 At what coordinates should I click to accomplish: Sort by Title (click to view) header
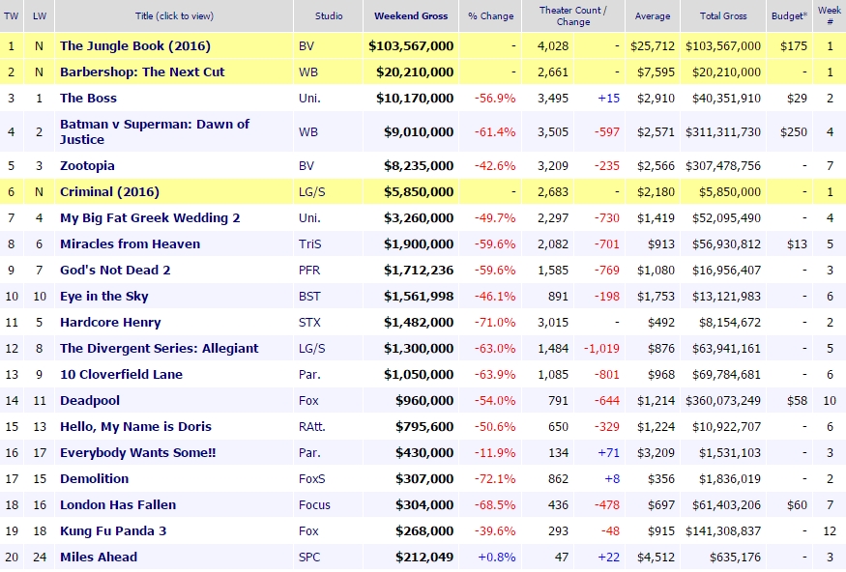(x=174, y=16)
